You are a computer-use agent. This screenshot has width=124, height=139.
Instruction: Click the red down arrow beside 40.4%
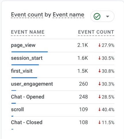[x=100, y=109]
